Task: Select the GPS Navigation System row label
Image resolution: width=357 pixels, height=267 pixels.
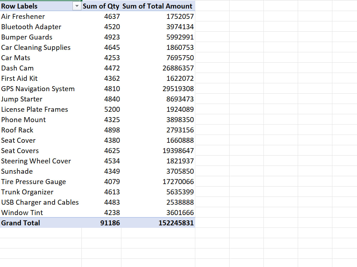Action: 38,89
